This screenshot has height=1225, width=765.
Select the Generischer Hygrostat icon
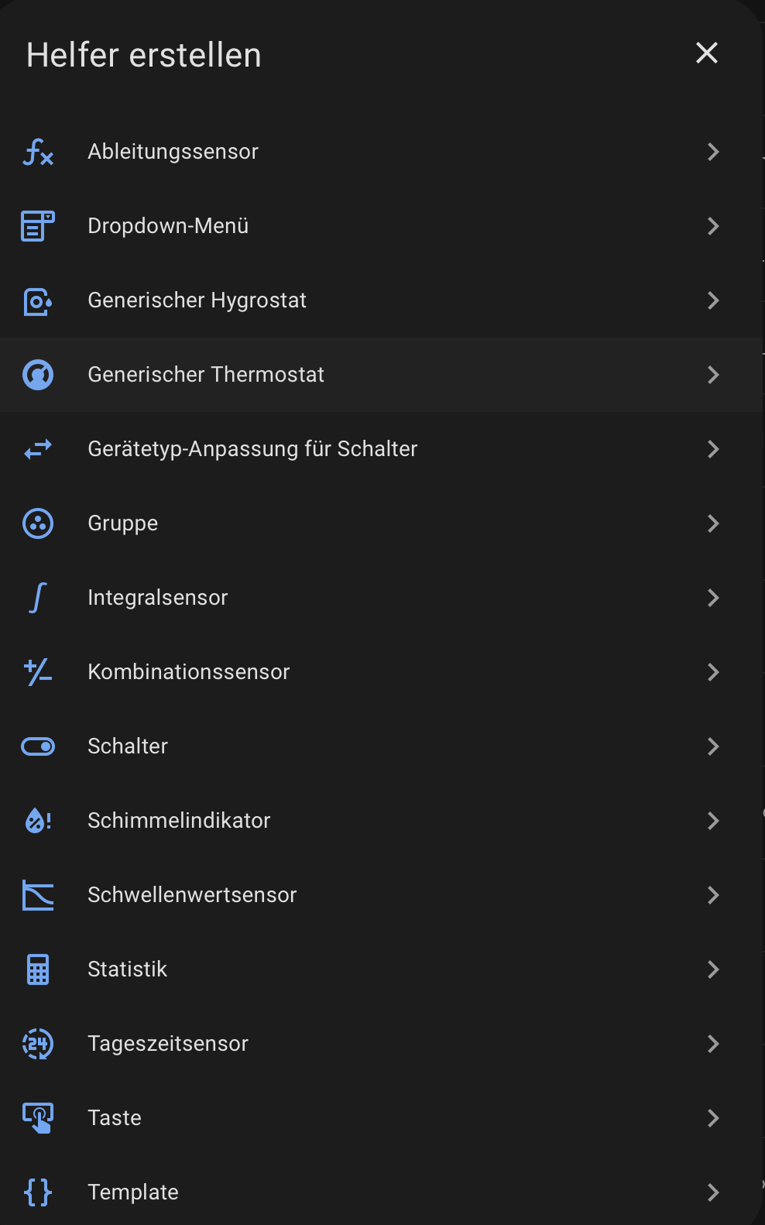[38, 300]
